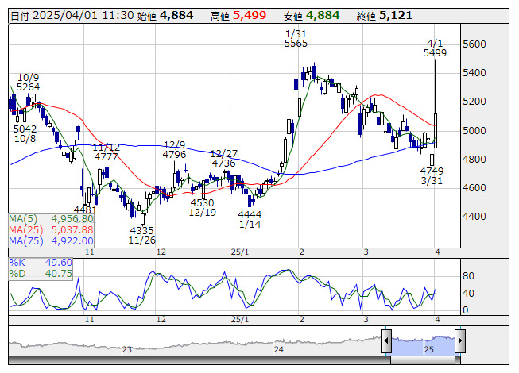Click the scrollbar track left of thumb
This screenshot has height=373, width=519.
point(199,360)
